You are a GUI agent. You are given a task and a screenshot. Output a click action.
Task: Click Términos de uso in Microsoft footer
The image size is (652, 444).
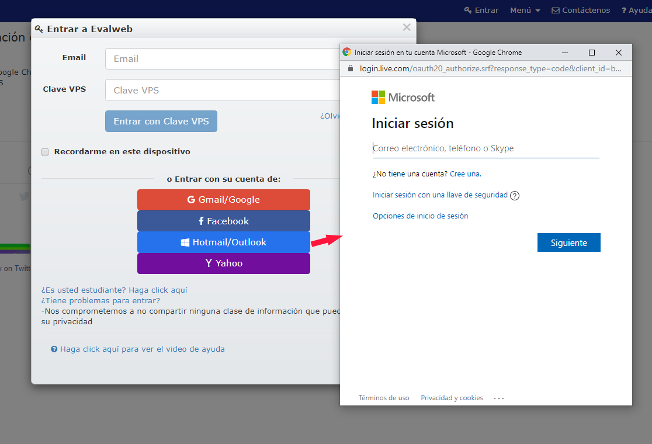(384, 398)
